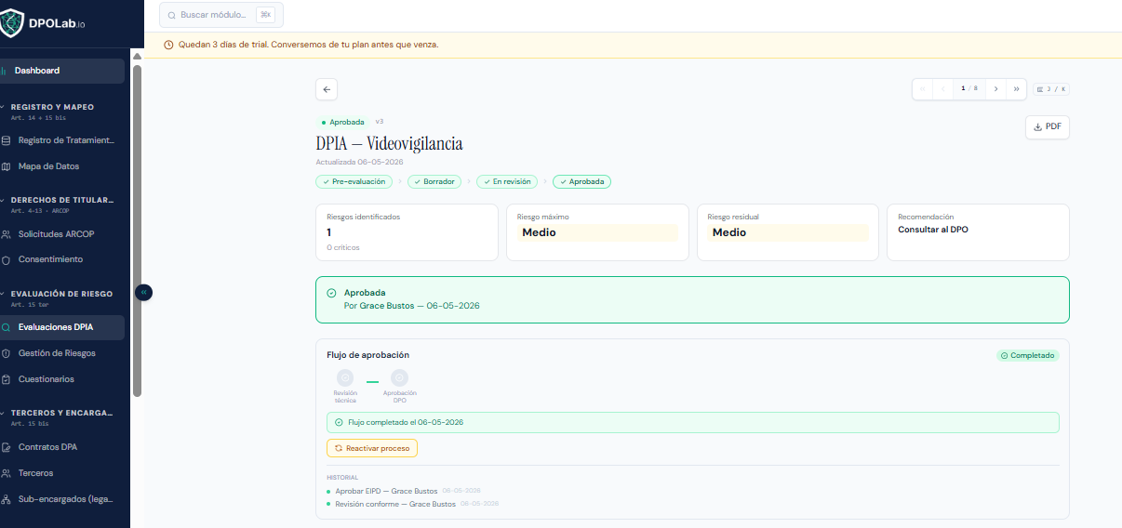The image size is (1122, 528).
Task: Click the database icon beside Registro de Tratamiento
Action: 7,140
